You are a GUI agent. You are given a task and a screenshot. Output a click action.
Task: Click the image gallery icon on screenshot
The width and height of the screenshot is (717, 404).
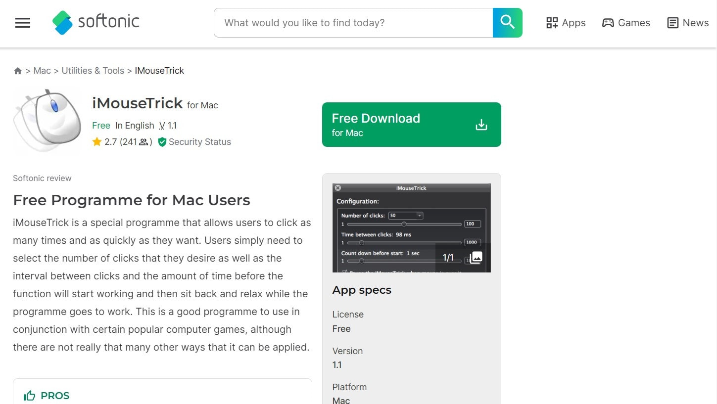476,257
